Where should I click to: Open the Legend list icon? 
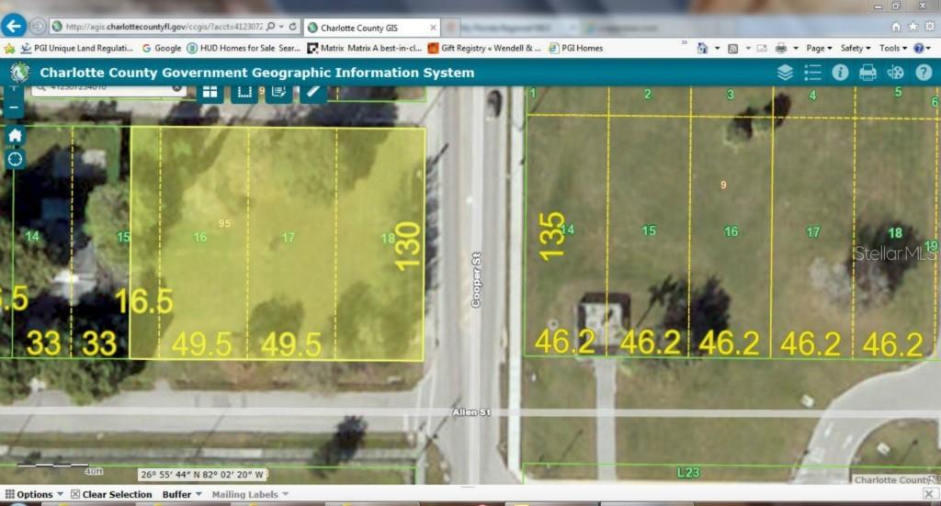click(x=812, y=73)
